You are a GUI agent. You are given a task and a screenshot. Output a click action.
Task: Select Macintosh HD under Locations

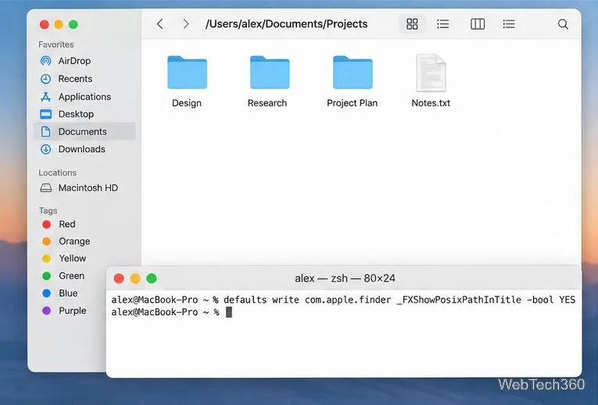tap(84, 187)
